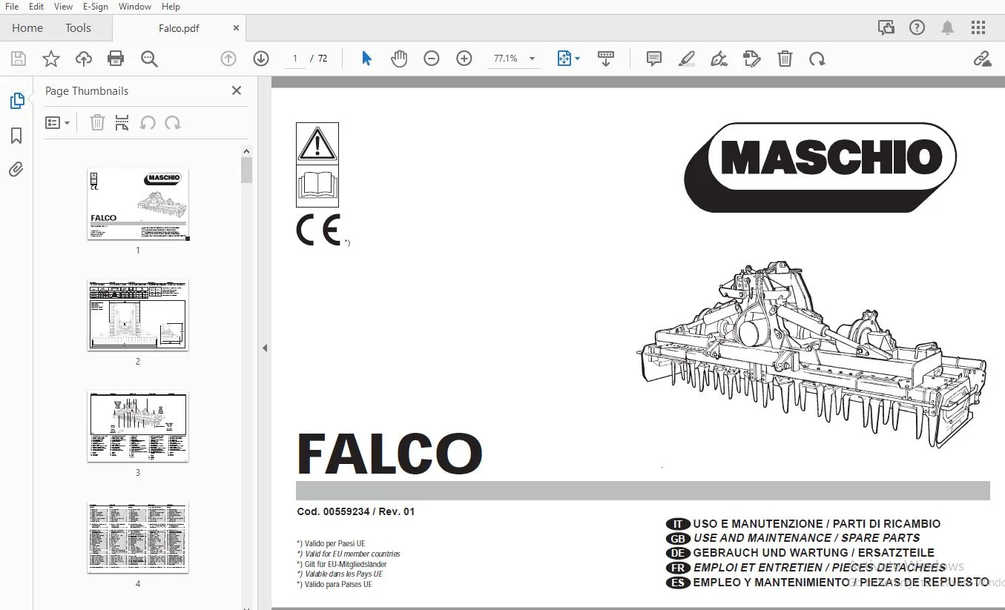
Task: Open the thumbnails panel options menu
Action: point(58,123)
